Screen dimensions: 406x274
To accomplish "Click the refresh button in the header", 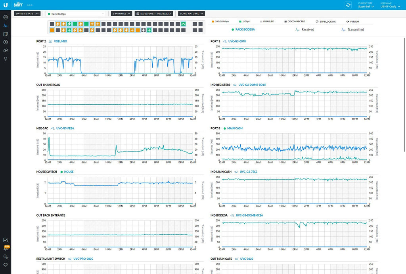I will click(x=348, y=5).
